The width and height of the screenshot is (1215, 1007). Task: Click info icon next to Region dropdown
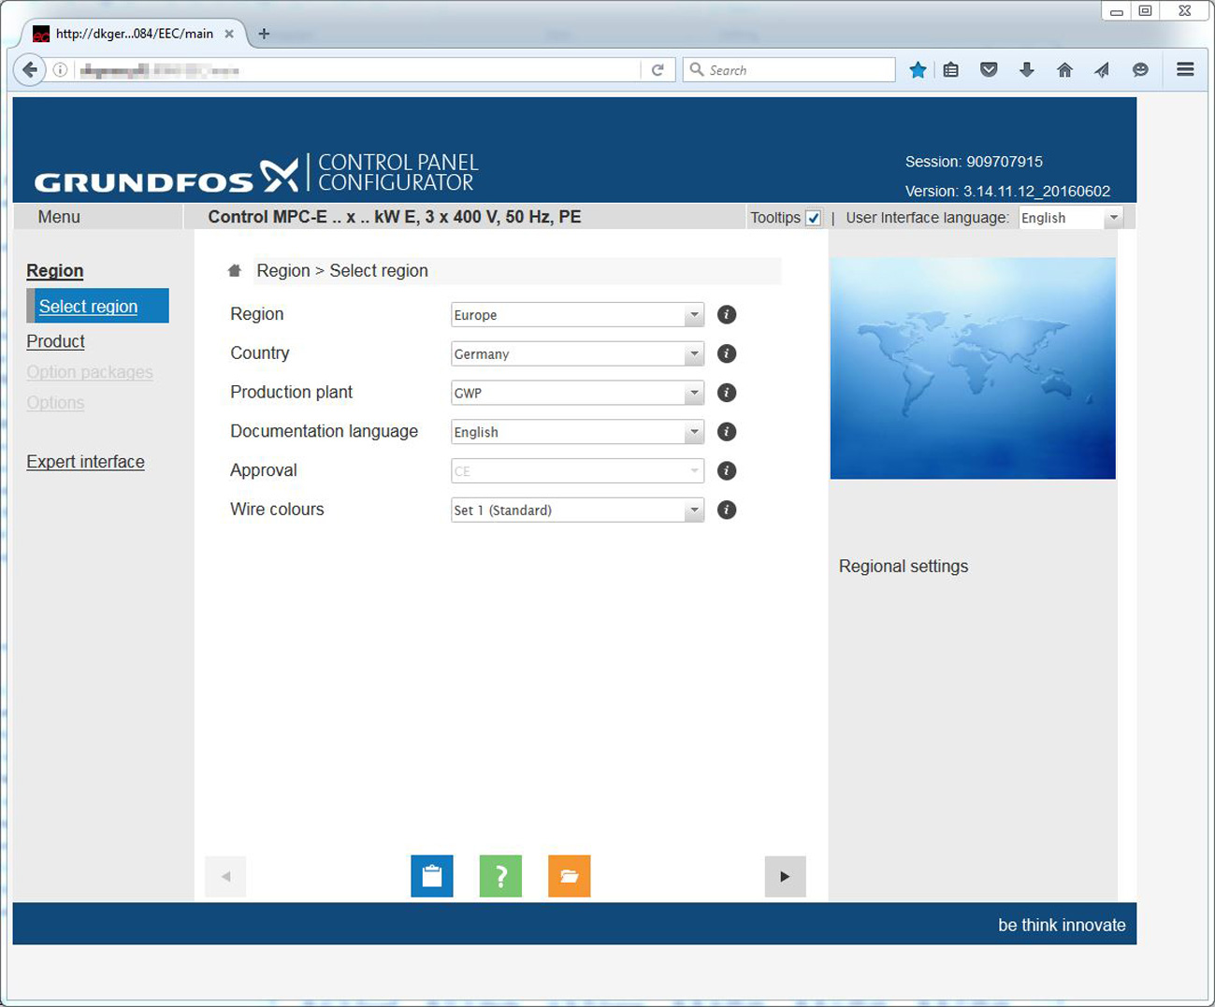point(727,315)
